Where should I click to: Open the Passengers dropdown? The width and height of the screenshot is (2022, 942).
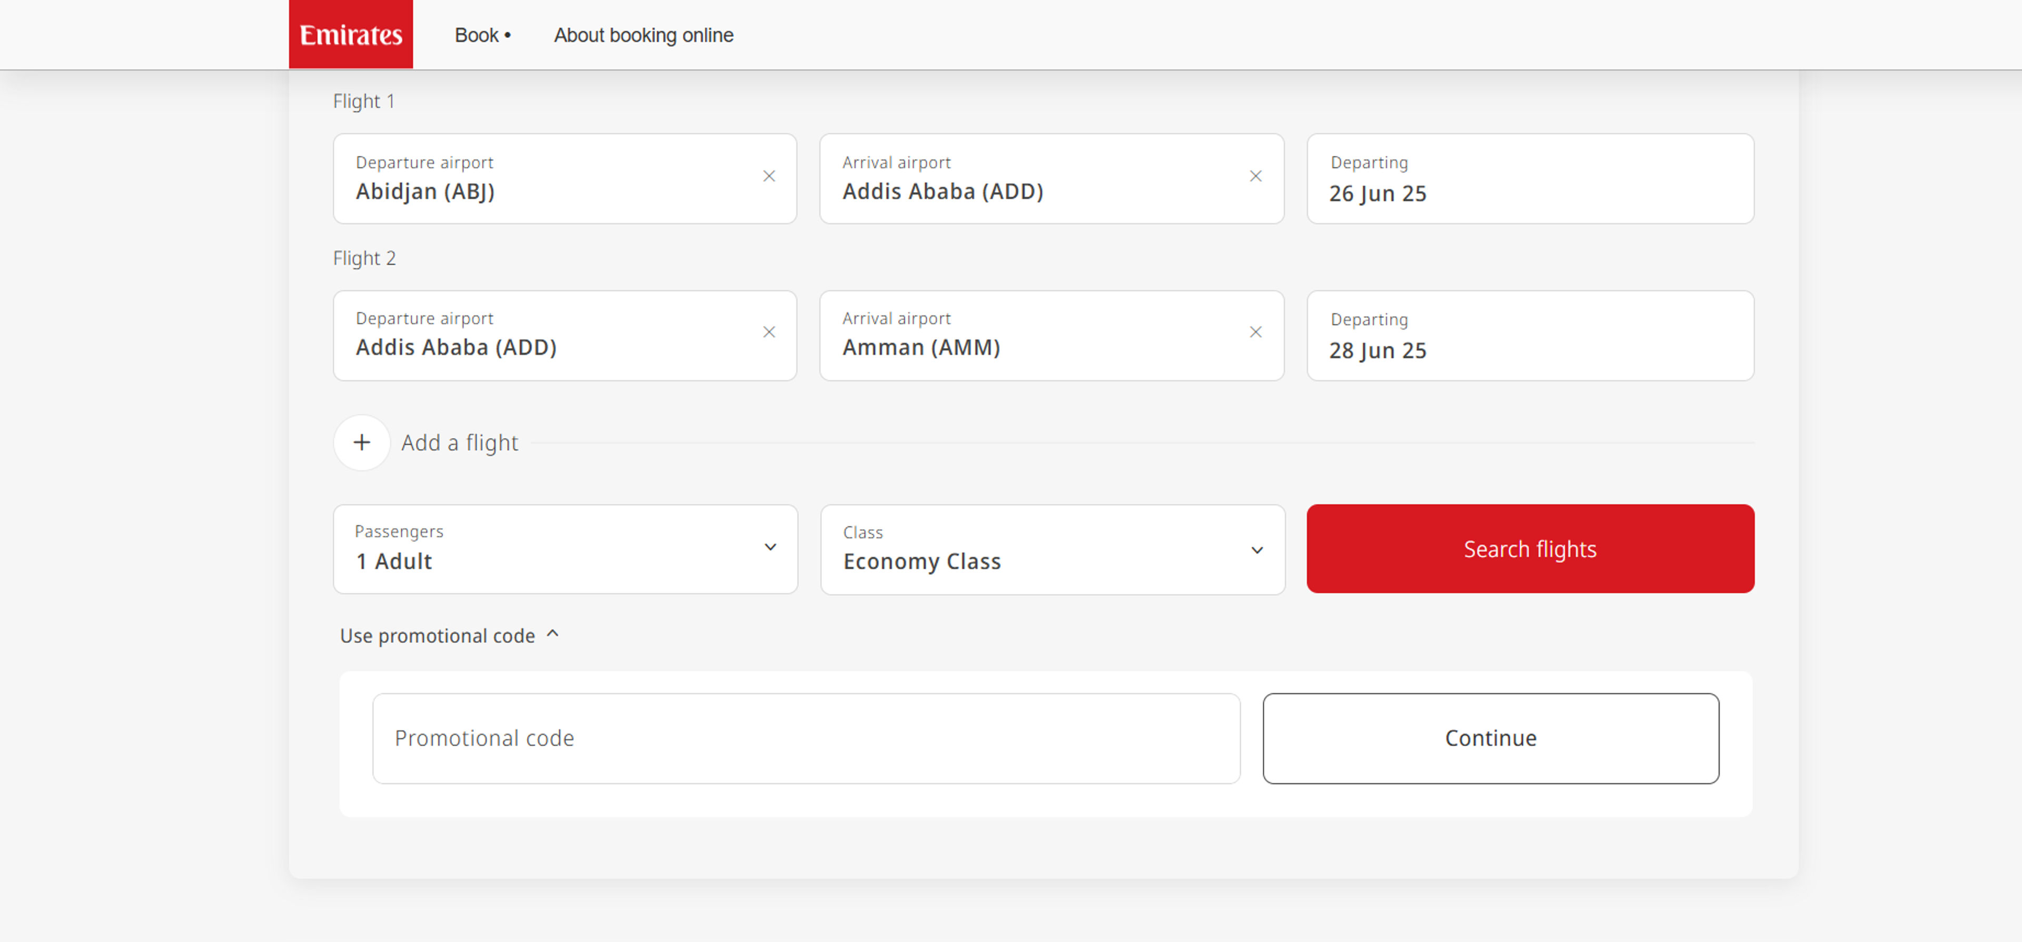pos(565,550)
